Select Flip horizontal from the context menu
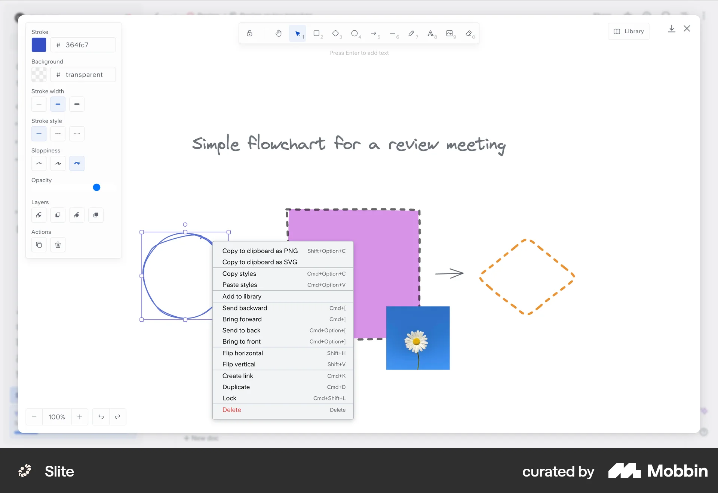Screen dimensions: 718x493 coord(242,353)
